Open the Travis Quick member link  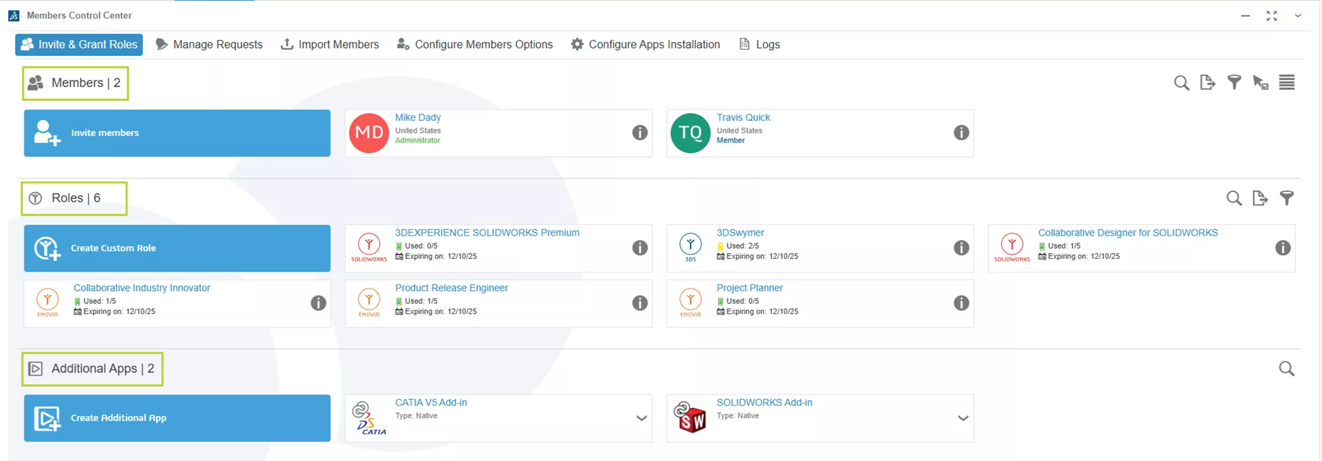tap(743, 118)
